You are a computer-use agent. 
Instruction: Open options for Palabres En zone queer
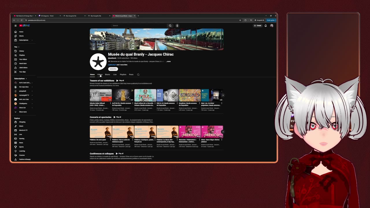(111, 140)
